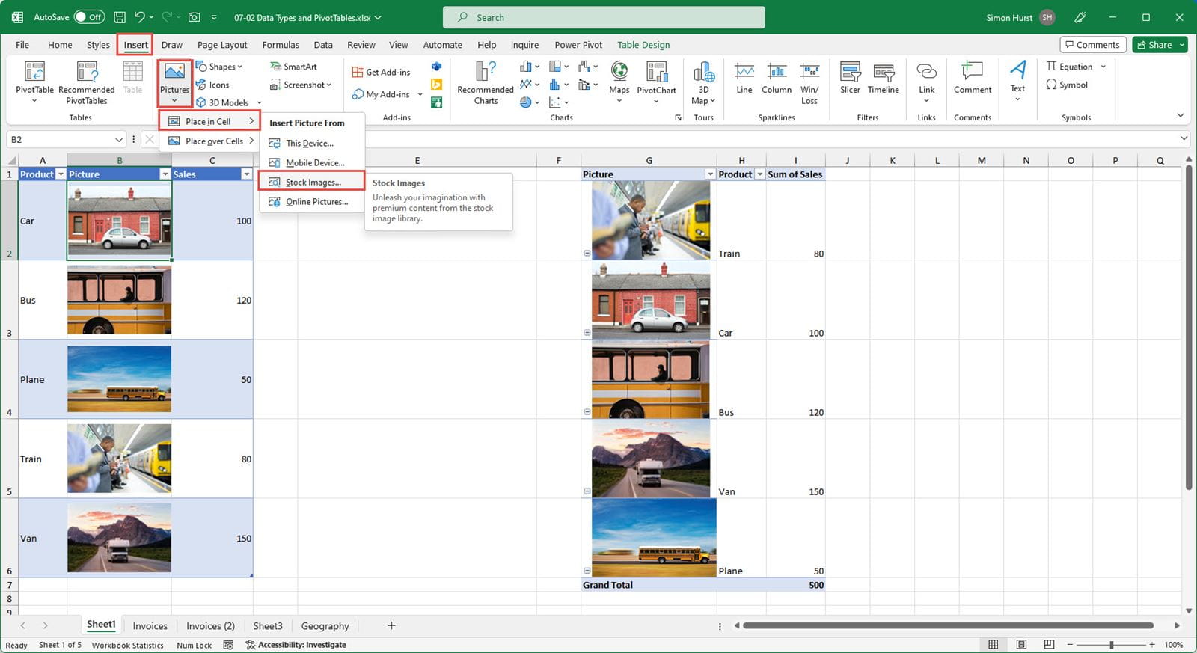Add a new sheet with plus button
1197x653 pixels.
tap(391, 625)
